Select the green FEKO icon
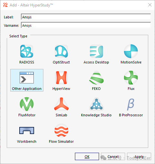This screenshot has height=164, width=155. 96,78
